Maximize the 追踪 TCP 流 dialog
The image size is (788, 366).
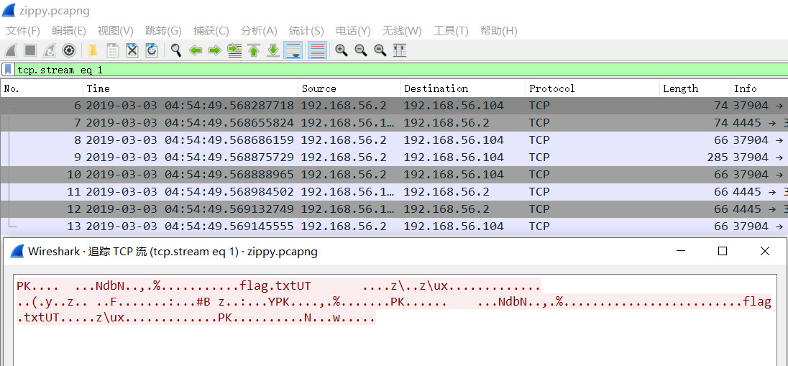pos(723,251)
